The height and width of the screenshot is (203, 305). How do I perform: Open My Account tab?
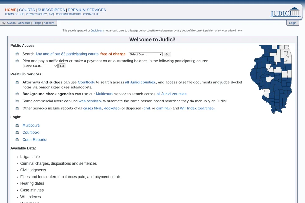point(49,23)
